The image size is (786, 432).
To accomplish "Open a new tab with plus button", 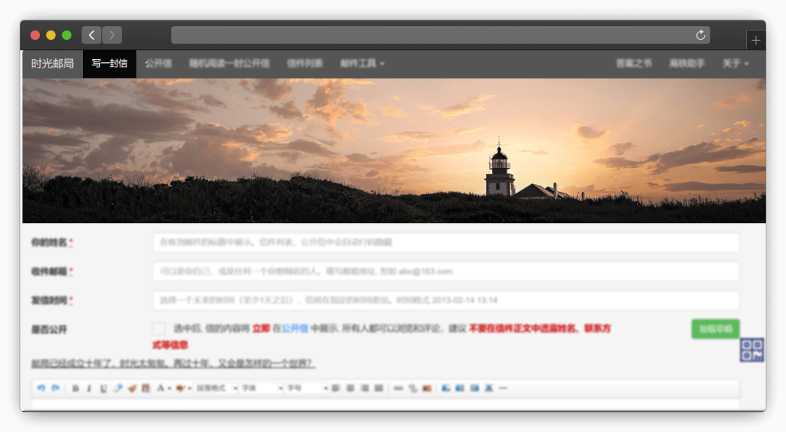I will pyautogui.click(x=755, y=40).
